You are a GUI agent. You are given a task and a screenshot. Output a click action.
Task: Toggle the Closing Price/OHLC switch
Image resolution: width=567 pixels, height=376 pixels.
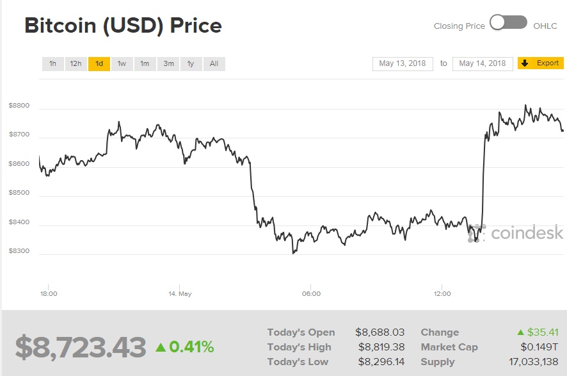(x=508, y=23)
